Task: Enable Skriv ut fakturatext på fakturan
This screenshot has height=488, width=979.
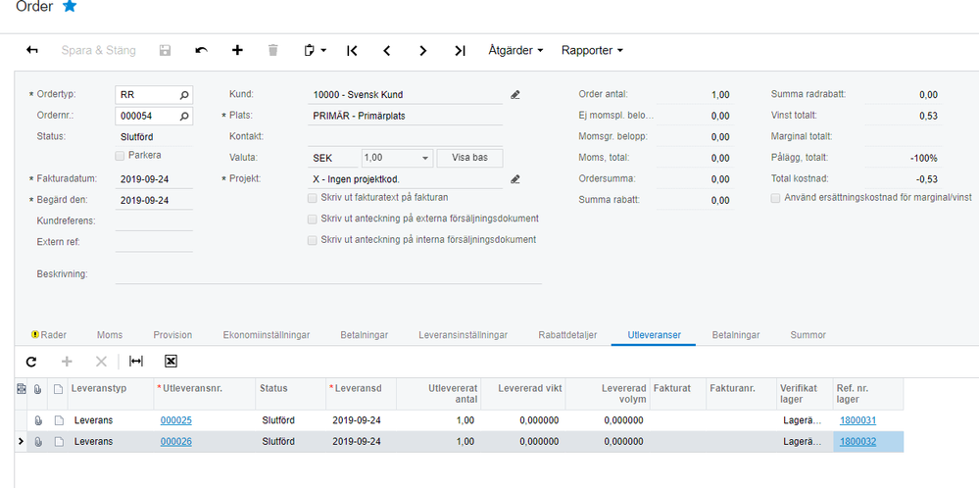Action: [313, 197]
